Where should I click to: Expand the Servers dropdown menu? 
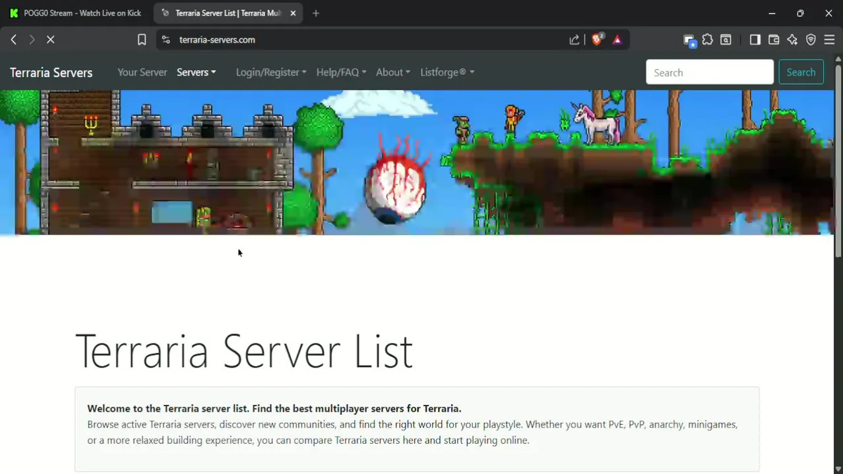[196, 72]
